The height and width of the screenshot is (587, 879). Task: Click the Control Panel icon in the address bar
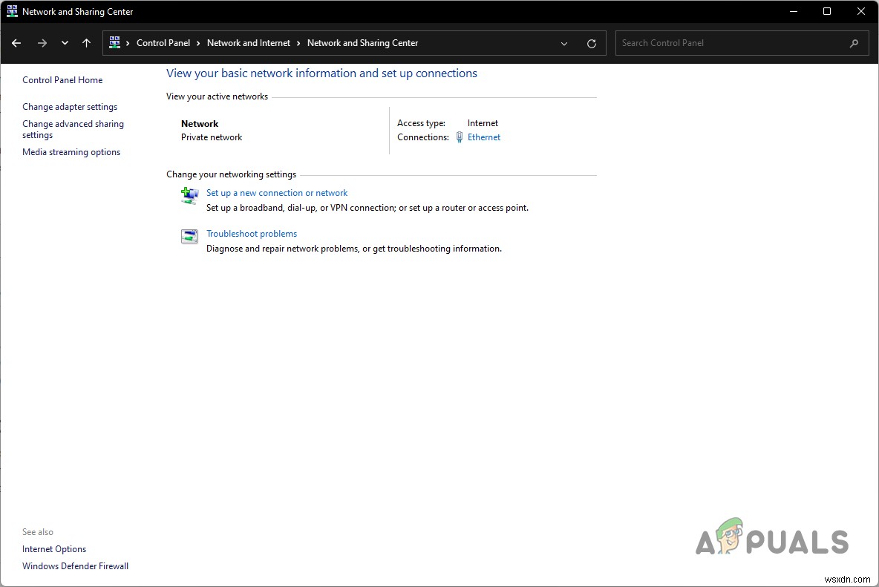pyautogui.click(x=115, y=42)
